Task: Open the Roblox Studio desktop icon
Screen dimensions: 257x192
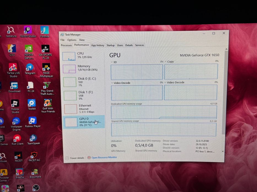Action: (x=15, y=106)
